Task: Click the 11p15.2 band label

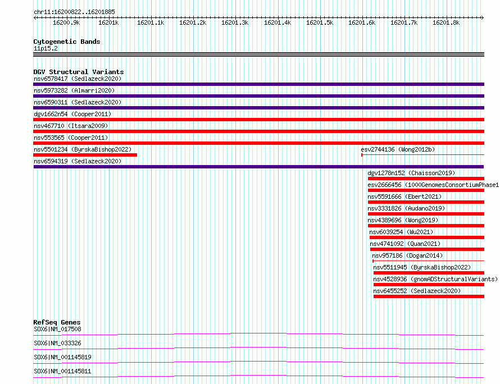Action: click(x=46, y=48)
